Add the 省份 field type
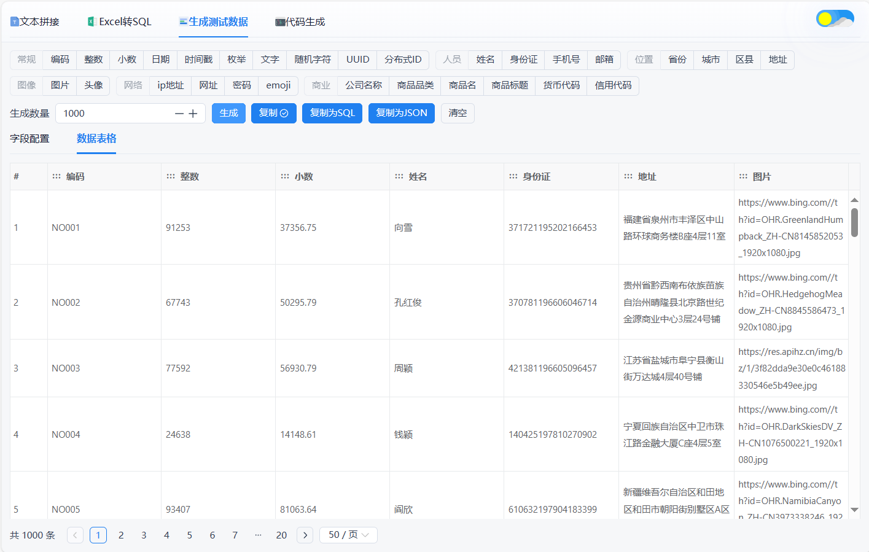 click(677, 60)
